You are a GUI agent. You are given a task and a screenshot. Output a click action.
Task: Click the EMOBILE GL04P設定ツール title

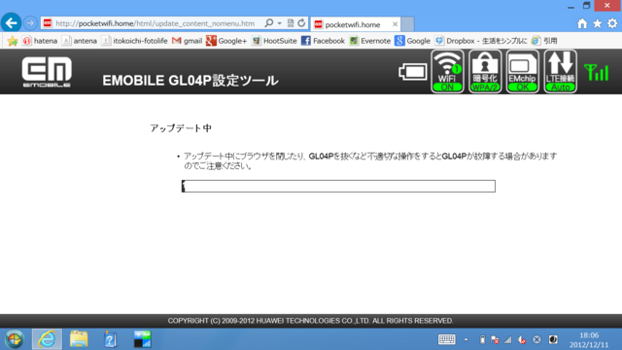click(190, 81)
